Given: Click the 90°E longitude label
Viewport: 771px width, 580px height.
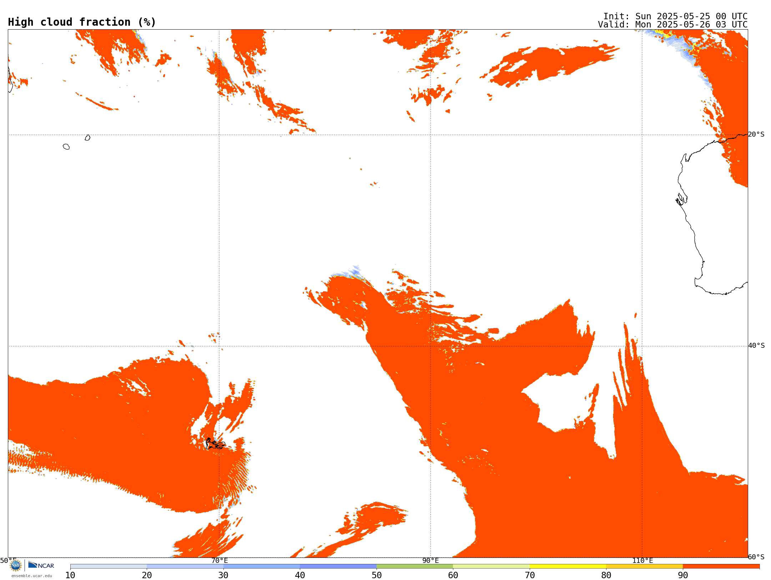Looking at the screenshot, I should point(431,560).
